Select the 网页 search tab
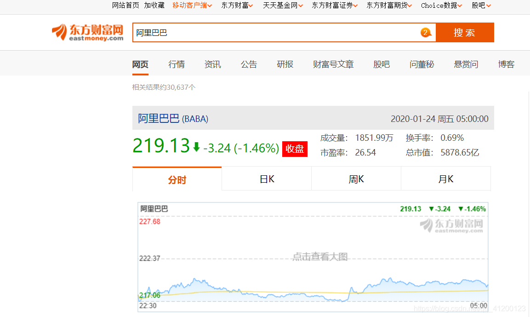The height and width of the screenshot is (317, 530). tap(140, 64)
